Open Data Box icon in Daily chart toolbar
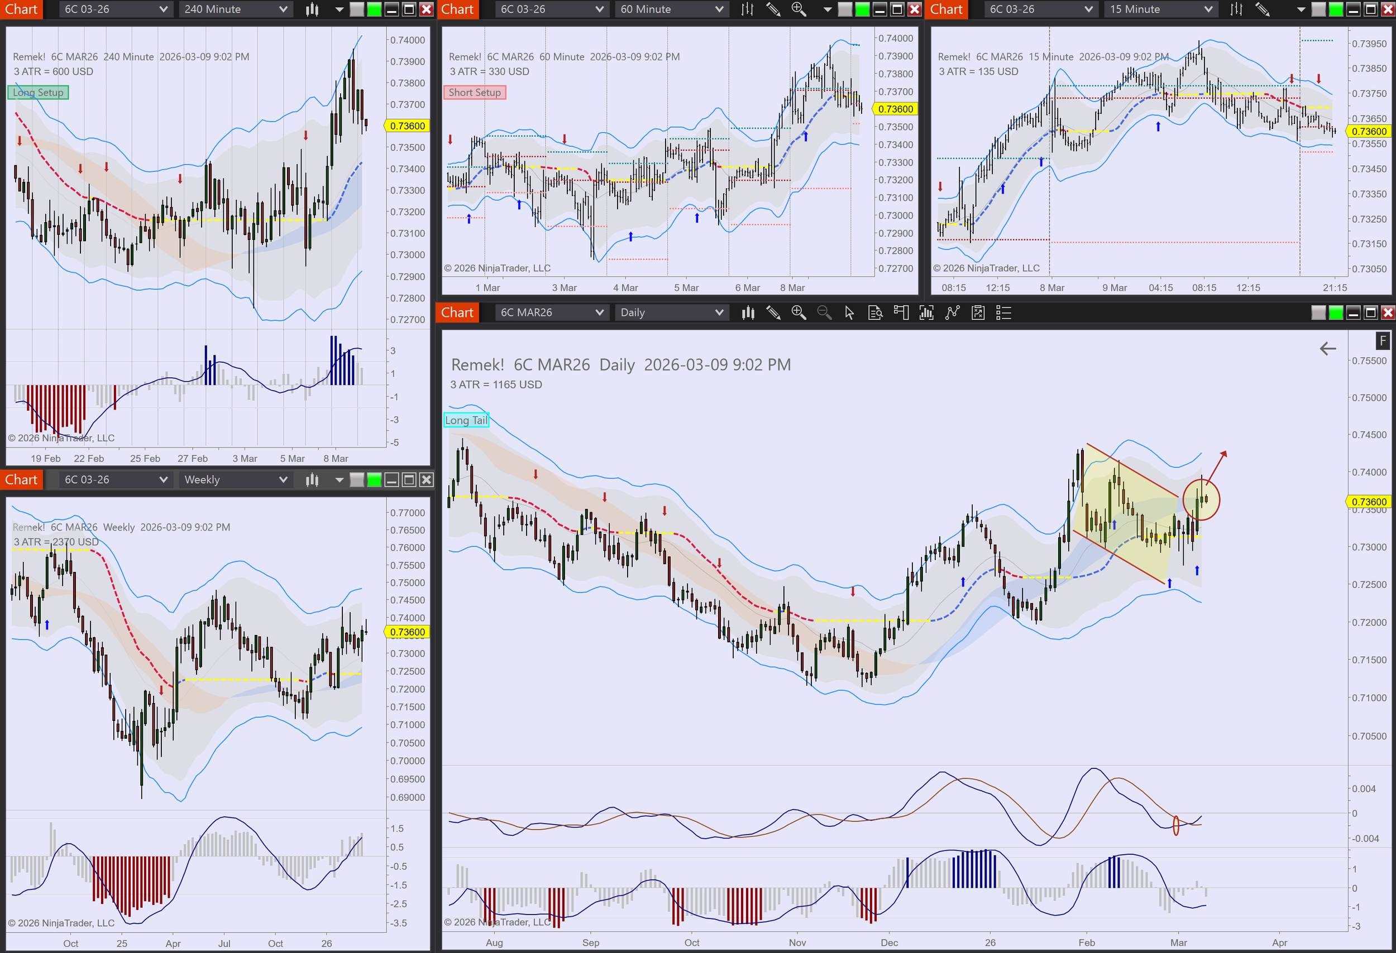 875,312
